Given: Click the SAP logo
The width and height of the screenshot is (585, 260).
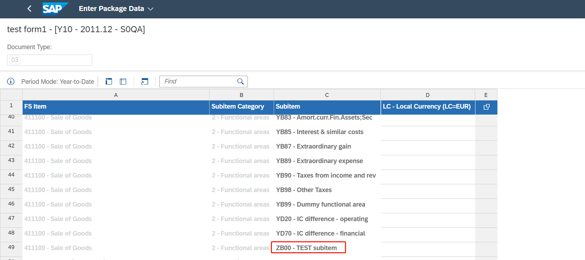Looking at the screenshot, I should [55, 9].
